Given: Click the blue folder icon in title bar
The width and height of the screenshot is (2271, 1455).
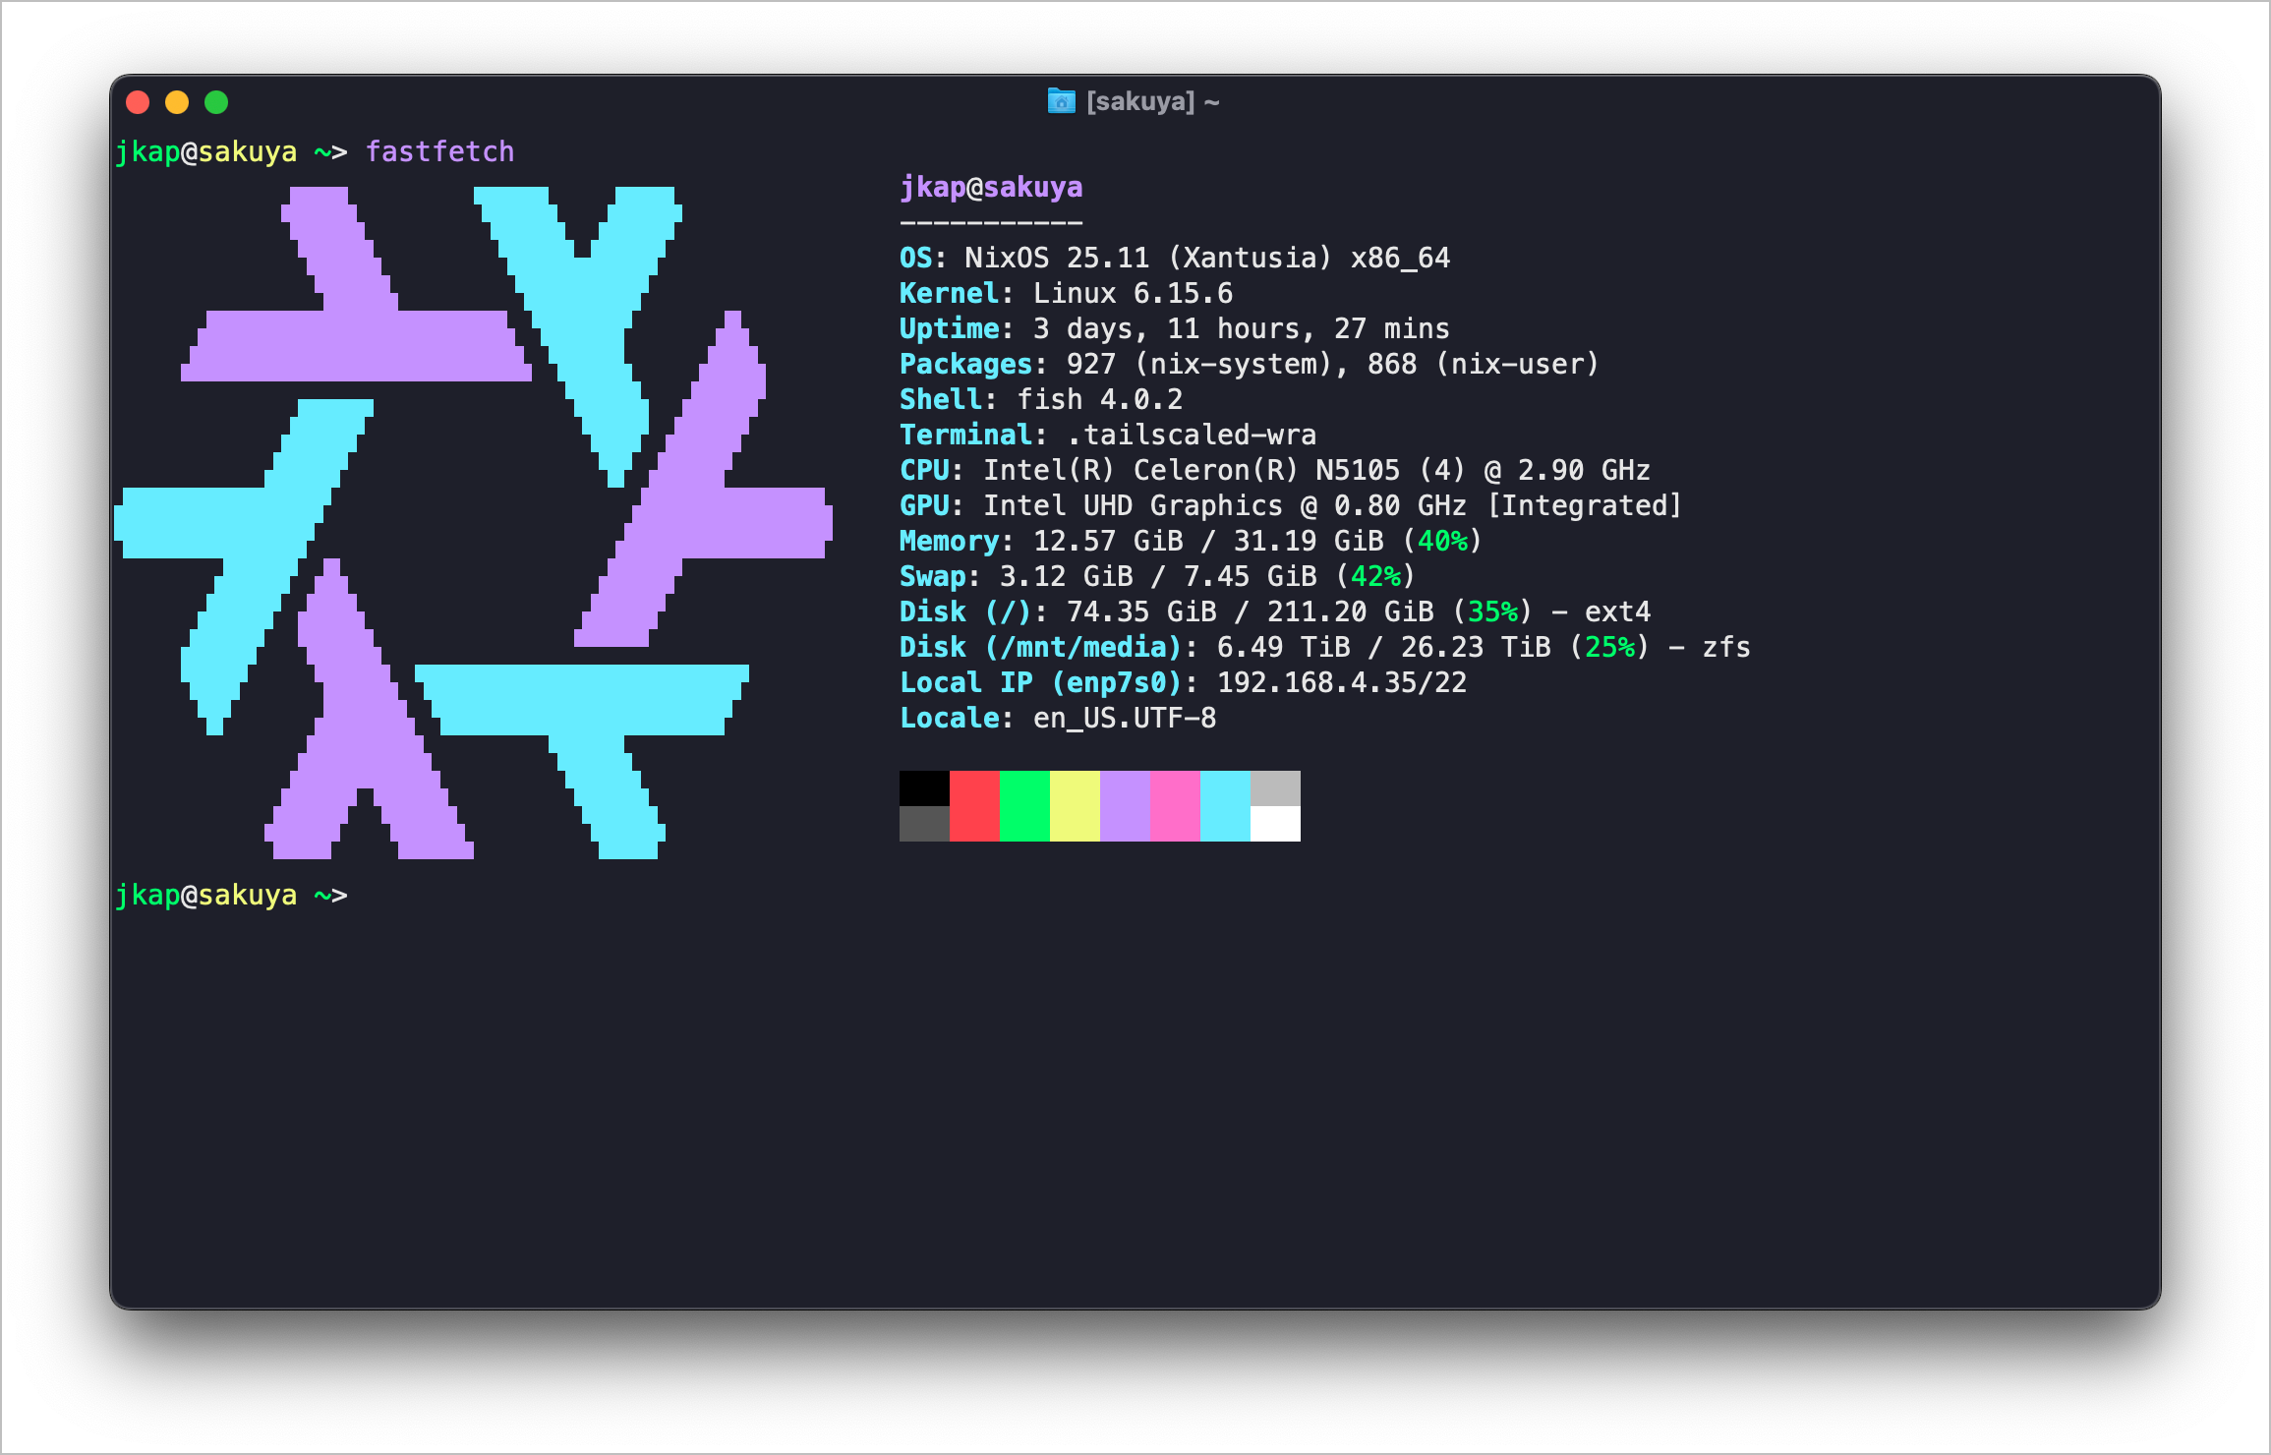Looking at the screenshot, I should click(x=1061, y=101).
